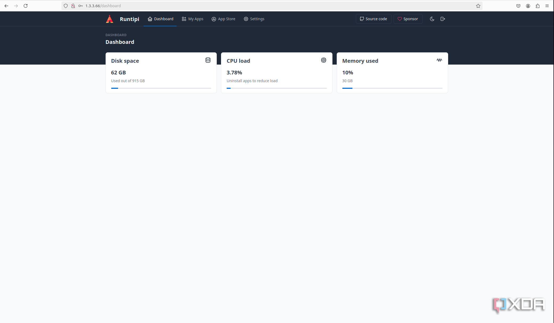Image resolution: width=554 pixels, height=323 pixels.
Task: Click the insecure connection padlock icon
Action: pos(73,6)
